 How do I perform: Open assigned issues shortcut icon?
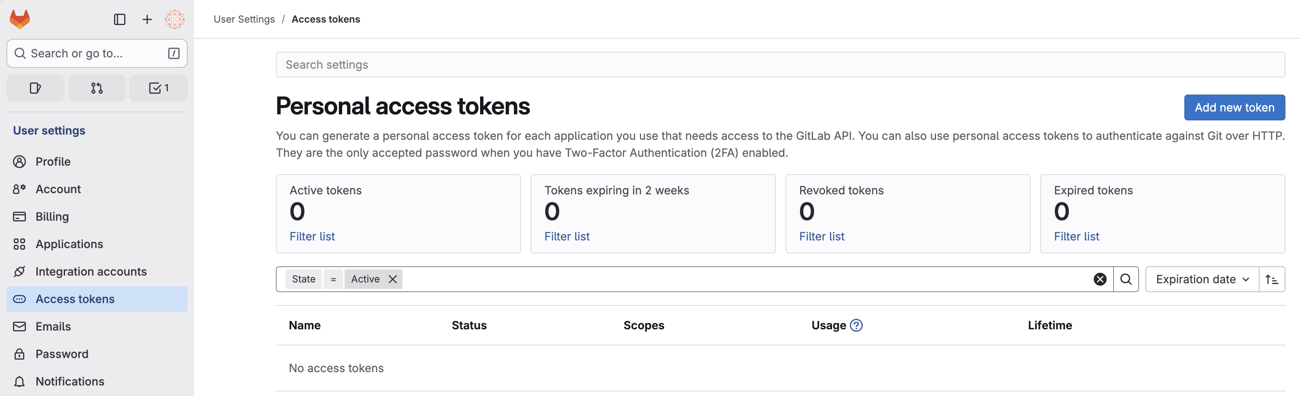pyautogui.click(x=35, y=88)
